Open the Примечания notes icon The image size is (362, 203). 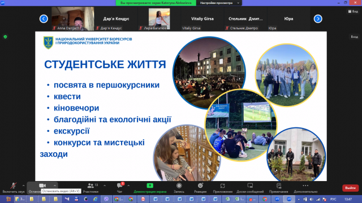[x=279, y=186]
